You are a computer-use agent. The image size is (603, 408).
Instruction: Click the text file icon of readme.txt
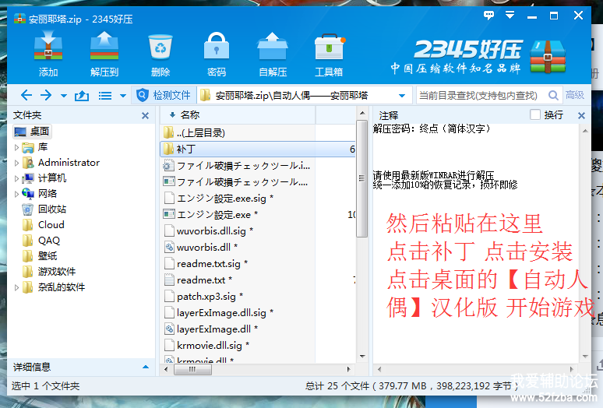[169, 280]
